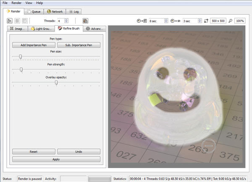Click the Threads value field
This screenshot has height=182, width=252.
(61, 21)
